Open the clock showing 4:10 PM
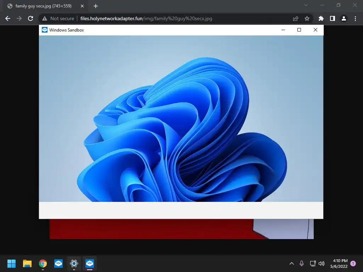This screenshot has width=363, height=272. point(339,263)
